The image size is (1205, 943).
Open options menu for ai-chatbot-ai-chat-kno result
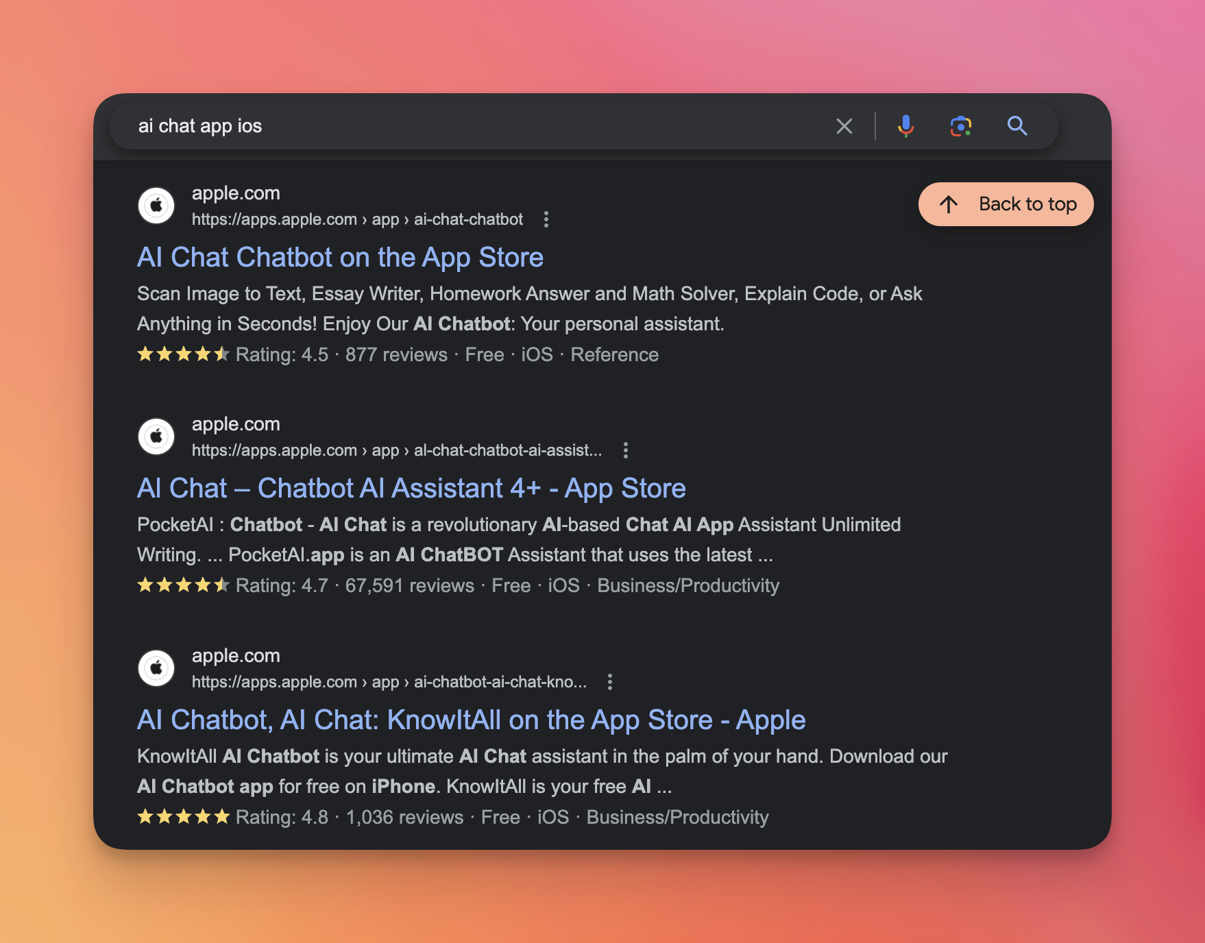[609, 682]
